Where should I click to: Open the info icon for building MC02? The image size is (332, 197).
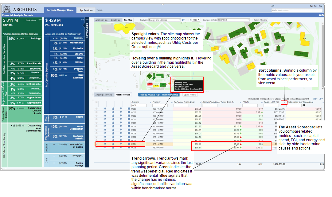pos(129,137)
